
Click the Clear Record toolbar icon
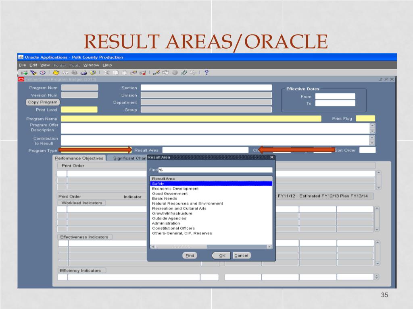(133, 73)
